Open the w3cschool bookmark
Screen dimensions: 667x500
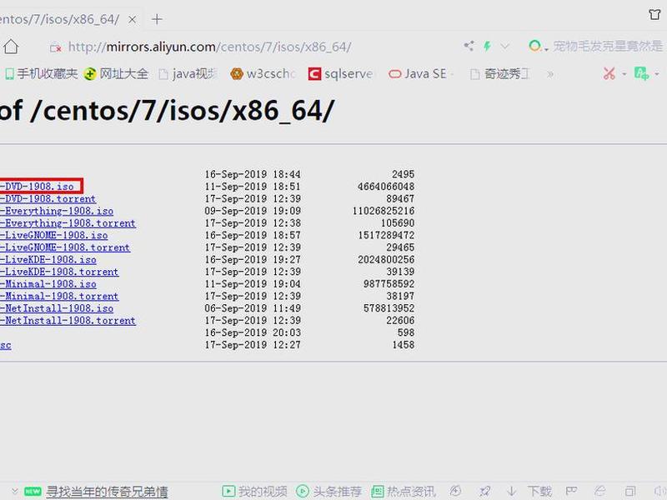coord(263,74)
